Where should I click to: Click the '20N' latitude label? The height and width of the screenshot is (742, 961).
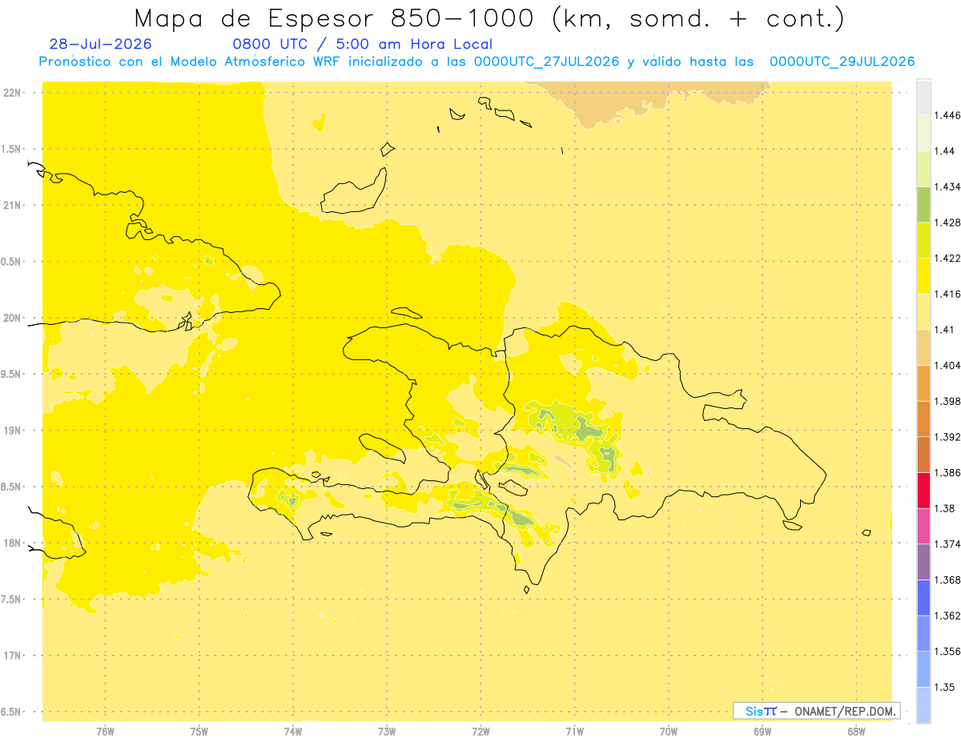click(x=12, y=318)
